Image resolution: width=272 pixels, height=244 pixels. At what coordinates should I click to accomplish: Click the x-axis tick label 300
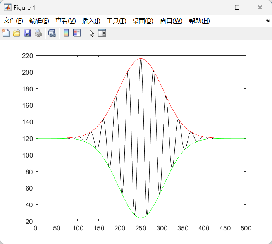pos(162,228)
